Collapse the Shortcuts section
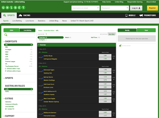The width and height of the screenshot is (159, 118). [x=10, y=41]
